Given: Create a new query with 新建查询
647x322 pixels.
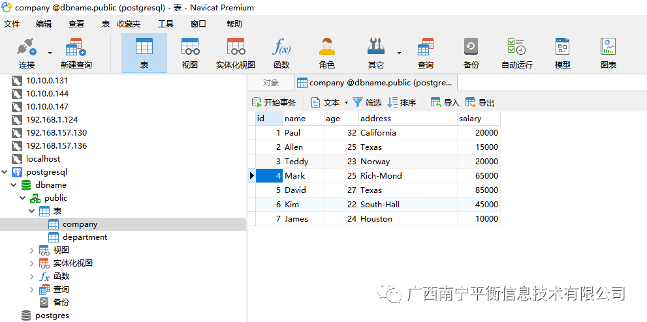Looking at the screenshot, I should [76, 53].
